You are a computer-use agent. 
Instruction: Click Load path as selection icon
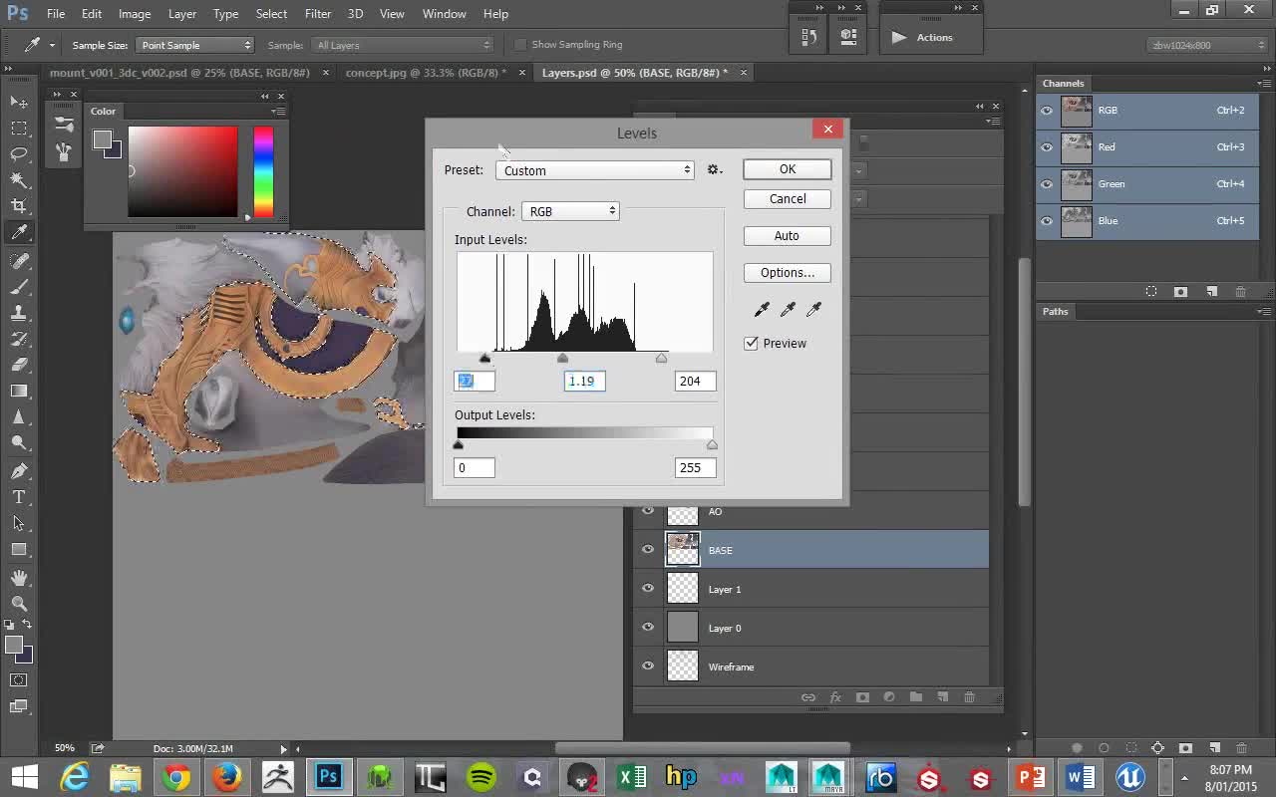click(1130, 747)
